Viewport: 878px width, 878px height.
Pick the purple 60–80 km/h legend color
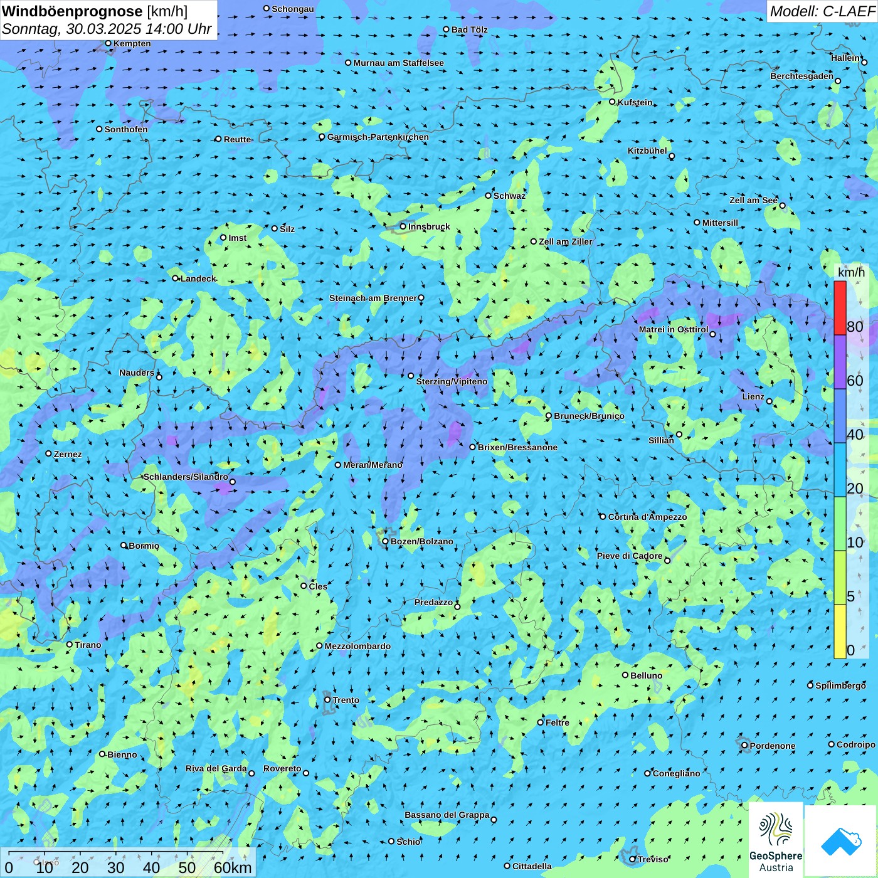coord(840,362)
